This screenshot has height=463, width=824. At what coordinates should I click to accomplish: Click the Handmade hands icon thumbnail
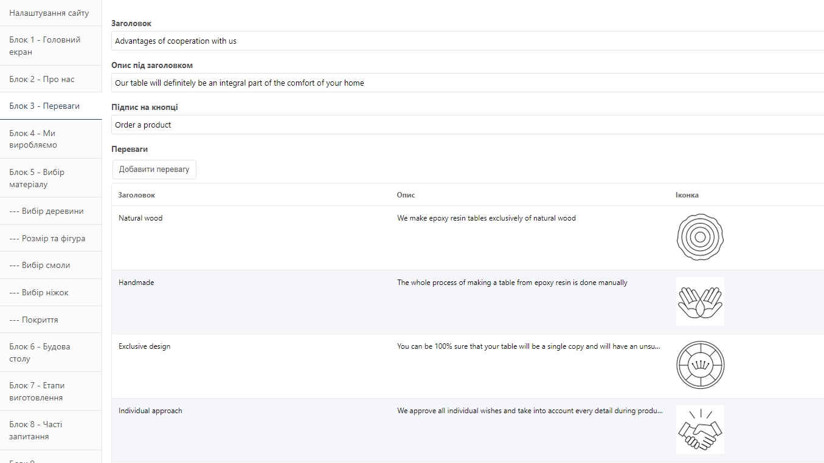click(x=700, y=301)
